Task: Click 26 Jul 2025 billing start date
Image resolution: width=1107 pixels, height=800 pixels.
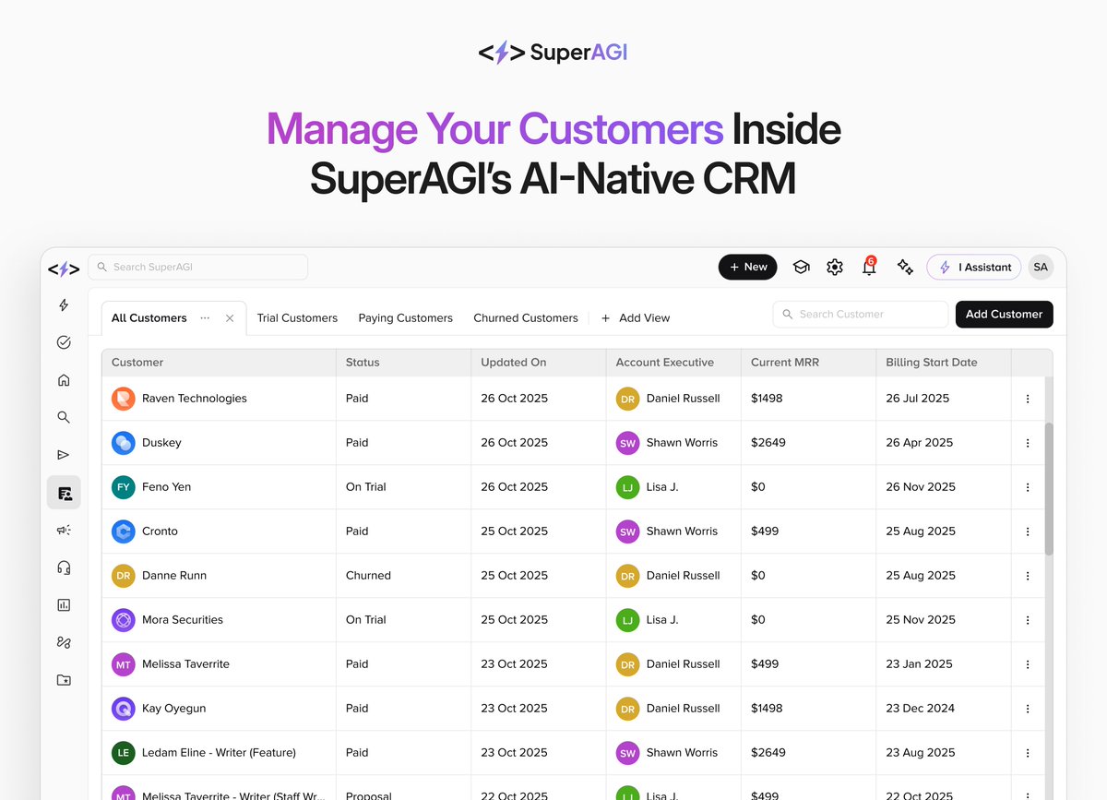Action: pos(917,399)
